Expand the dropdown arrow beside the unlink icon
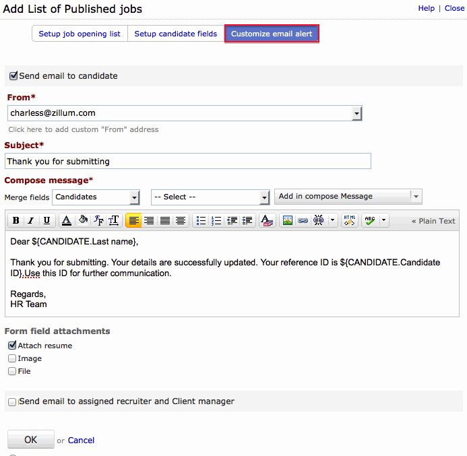Screen dimensions: 467x456 tap(332, 220)
